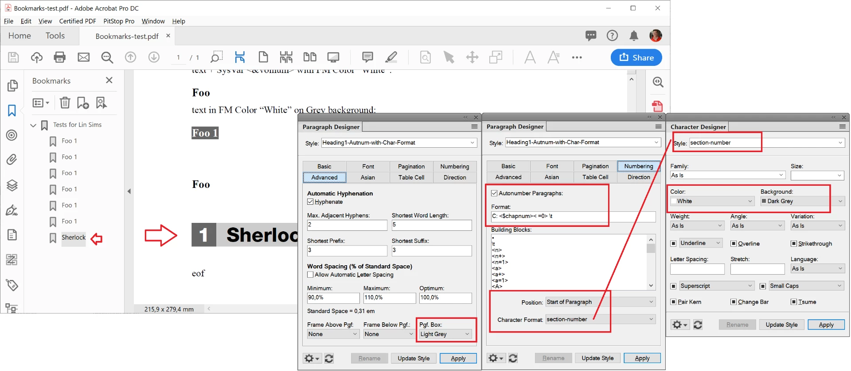
Task: Click the autonumber Format input field
Action: click(573, 216)
